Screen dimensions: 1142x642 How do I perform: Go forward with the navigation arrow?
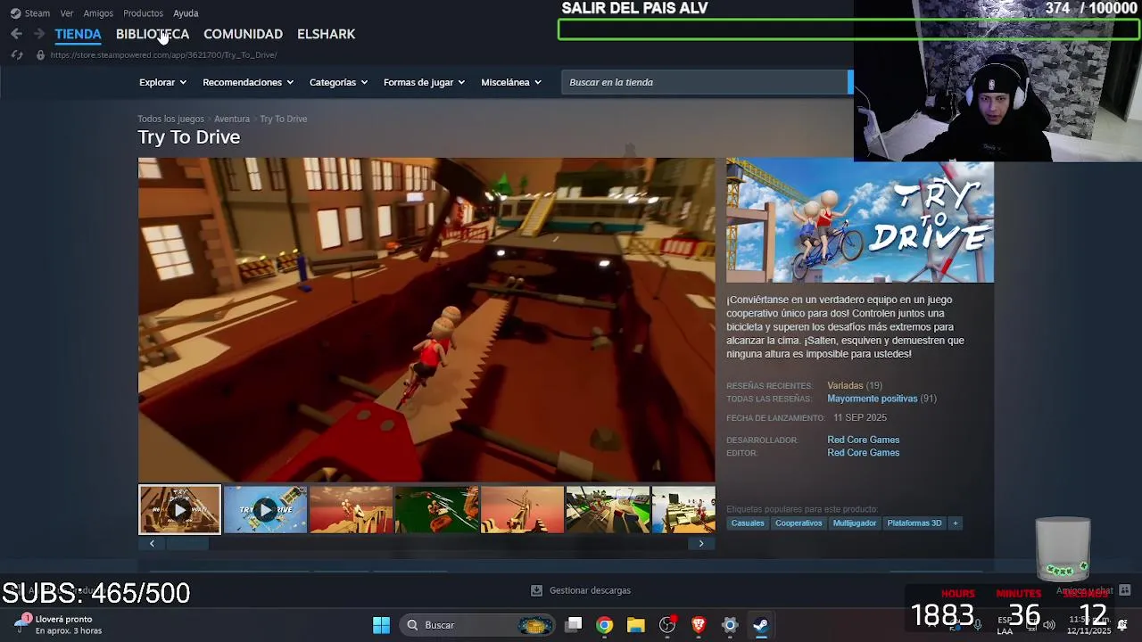(x=38, y=34)
